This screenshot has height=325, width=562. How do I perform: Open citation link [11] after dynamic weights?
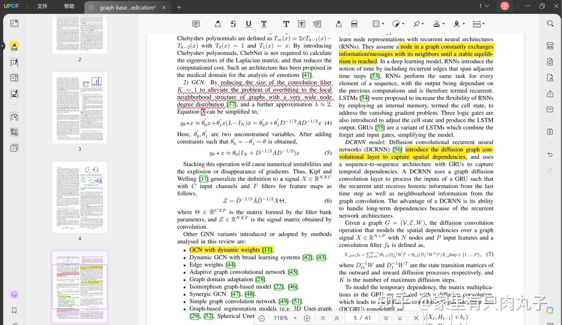267,250
